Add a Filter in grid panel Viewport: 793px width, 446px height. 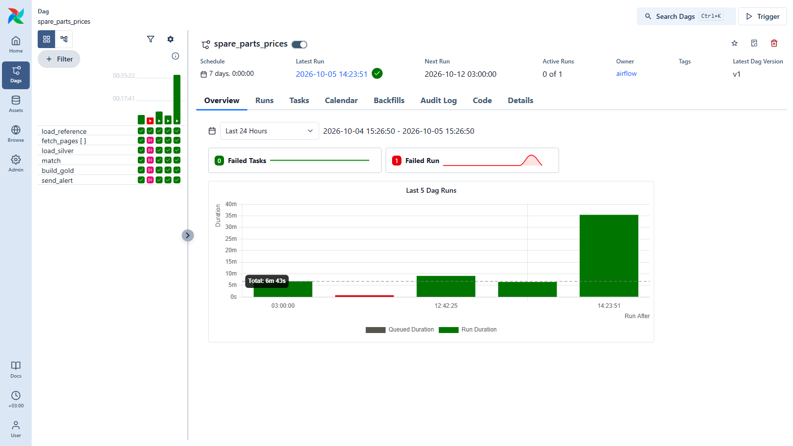pyautogui.click(x=59, y=59)
